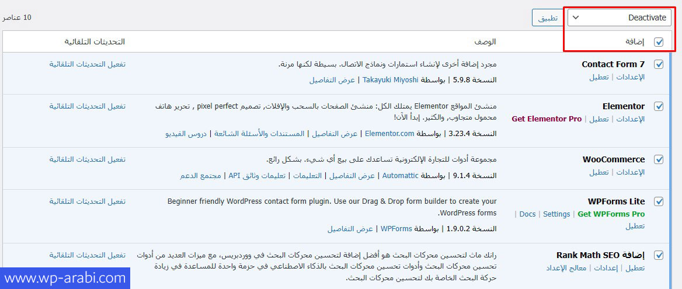The height and width of the screenshot is (289, 682).
Task: Click the إضافة plugin column header label
Action: 635,41
